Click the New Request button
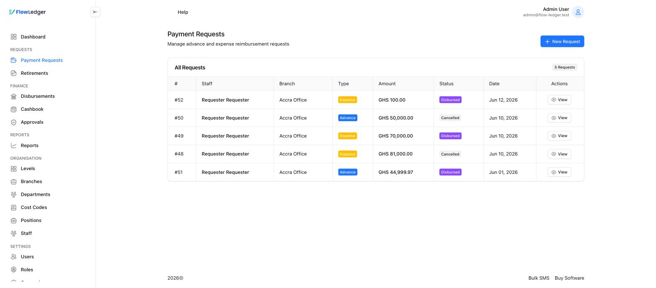Viewport: 656px width, 288px height. (x=562, y=41)
